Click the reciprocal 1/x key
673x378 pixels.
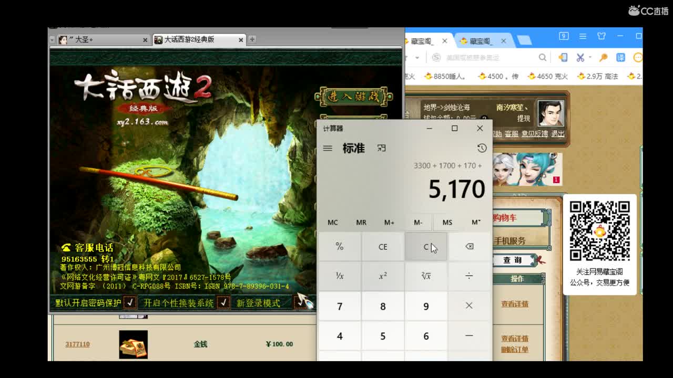[x=340, y=276]
